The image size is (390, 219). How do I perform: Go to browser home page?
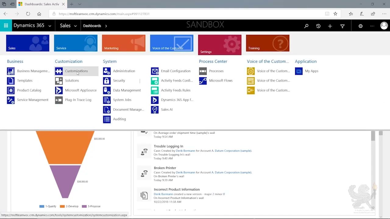pos(39,14)
